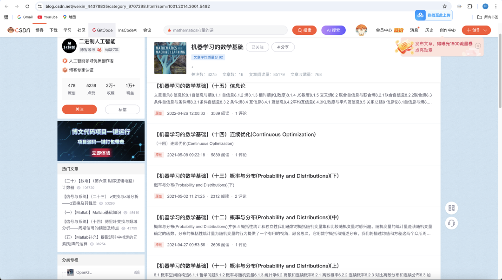Screen dimensions: 502x280
Task: Click the 1万+ 粉丝 stat
Action: (130, 89)
